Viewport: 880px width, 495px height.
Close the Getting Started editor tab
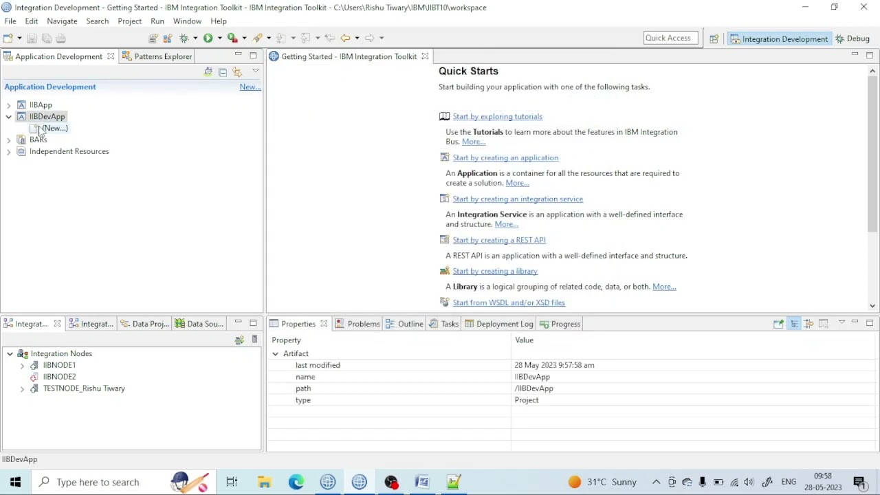(x=425, y=56)
